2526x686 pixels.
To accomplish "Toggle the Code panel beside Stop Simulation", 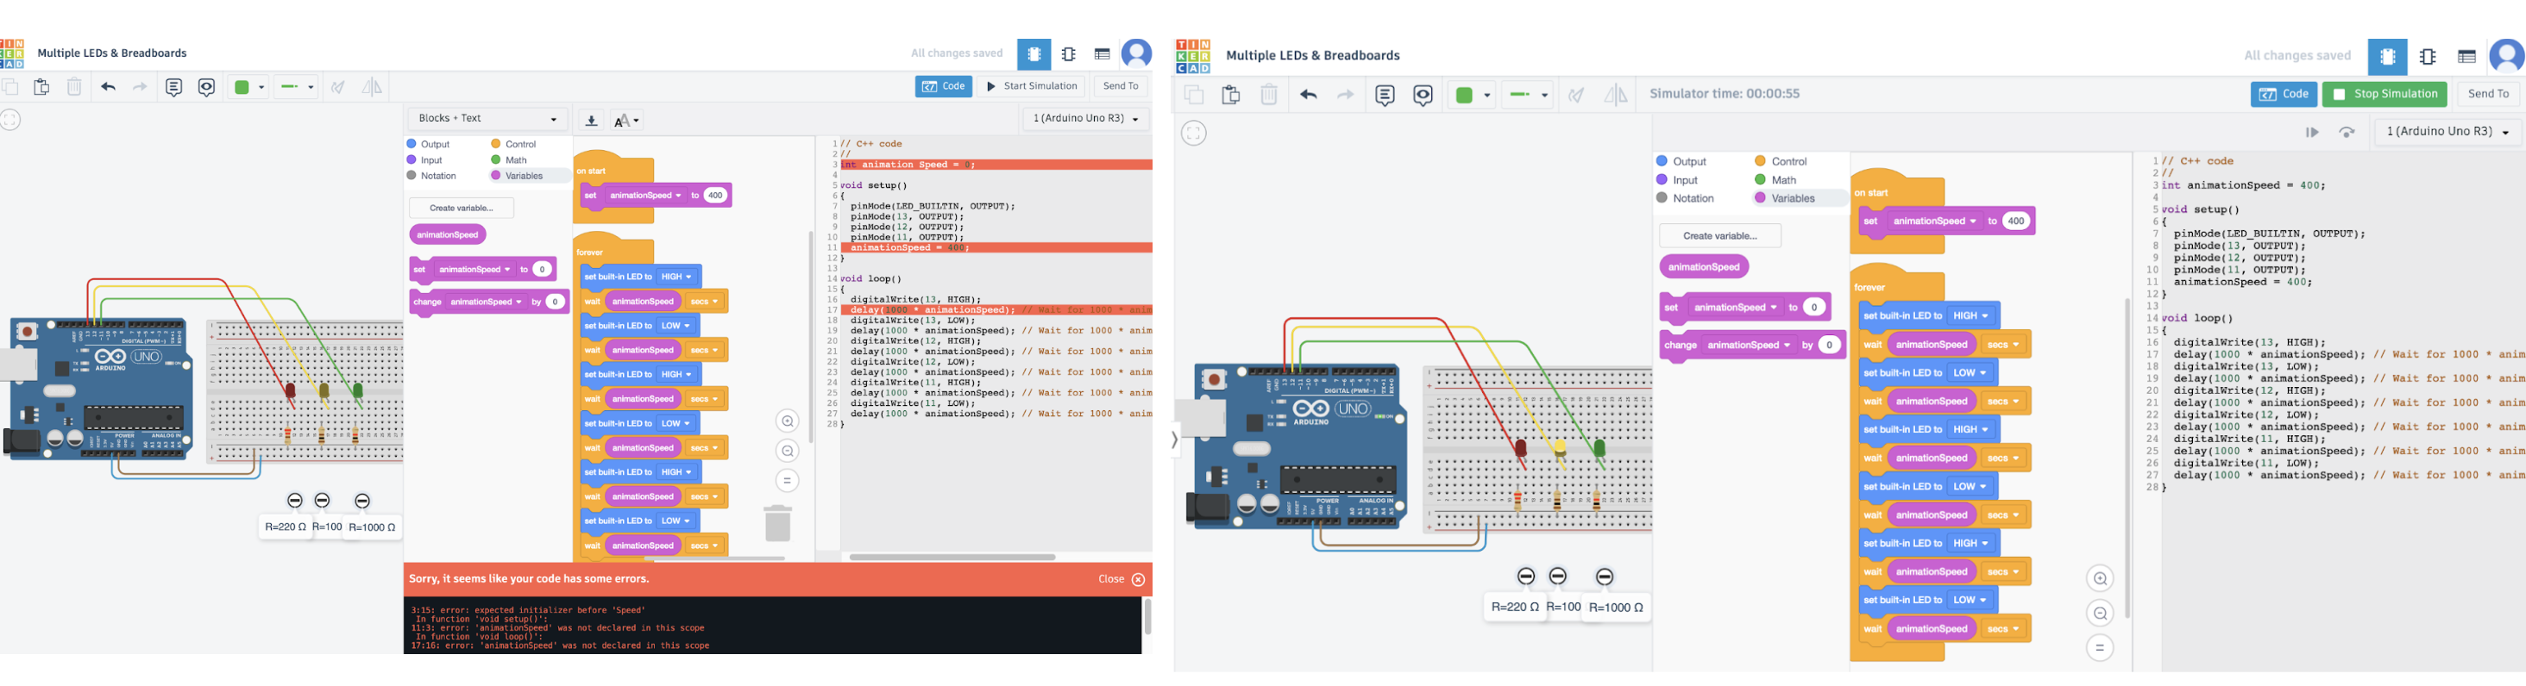I will pos(2283,94).
